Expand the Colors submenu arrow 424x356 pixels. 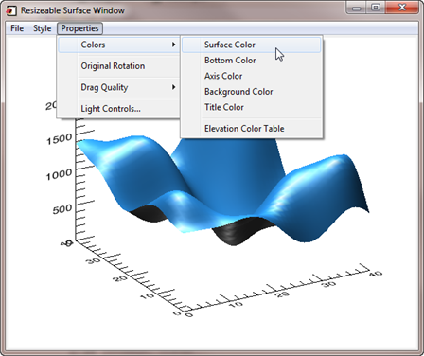coord(173,44)
